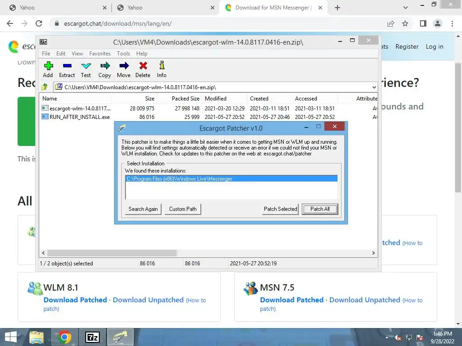Open the Chrome three-dot menu
The height and width of the screenshot is (346, 462).
pyautogui.click(x=452, y=23)
